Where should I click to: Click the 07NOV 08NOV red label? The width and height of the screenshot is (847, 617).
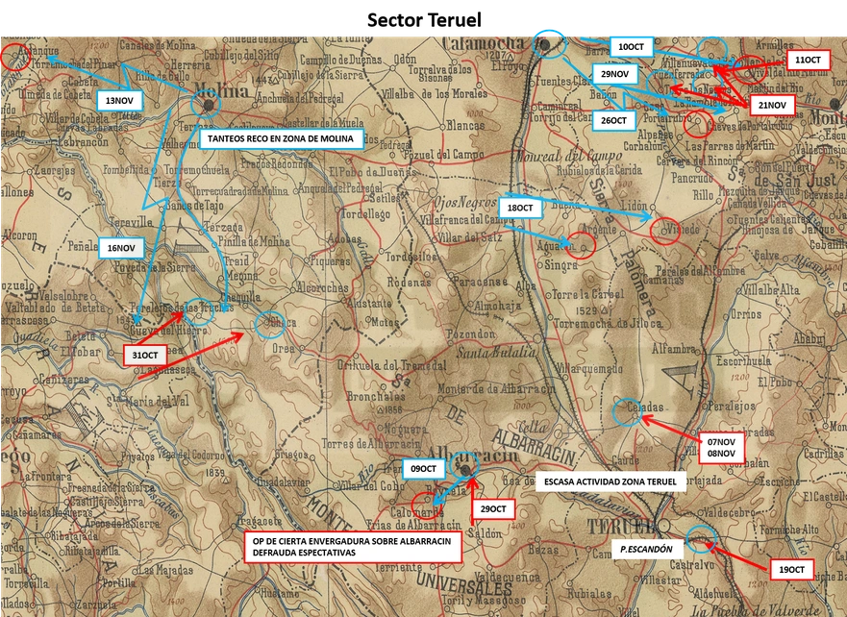[x=721, y=448]
